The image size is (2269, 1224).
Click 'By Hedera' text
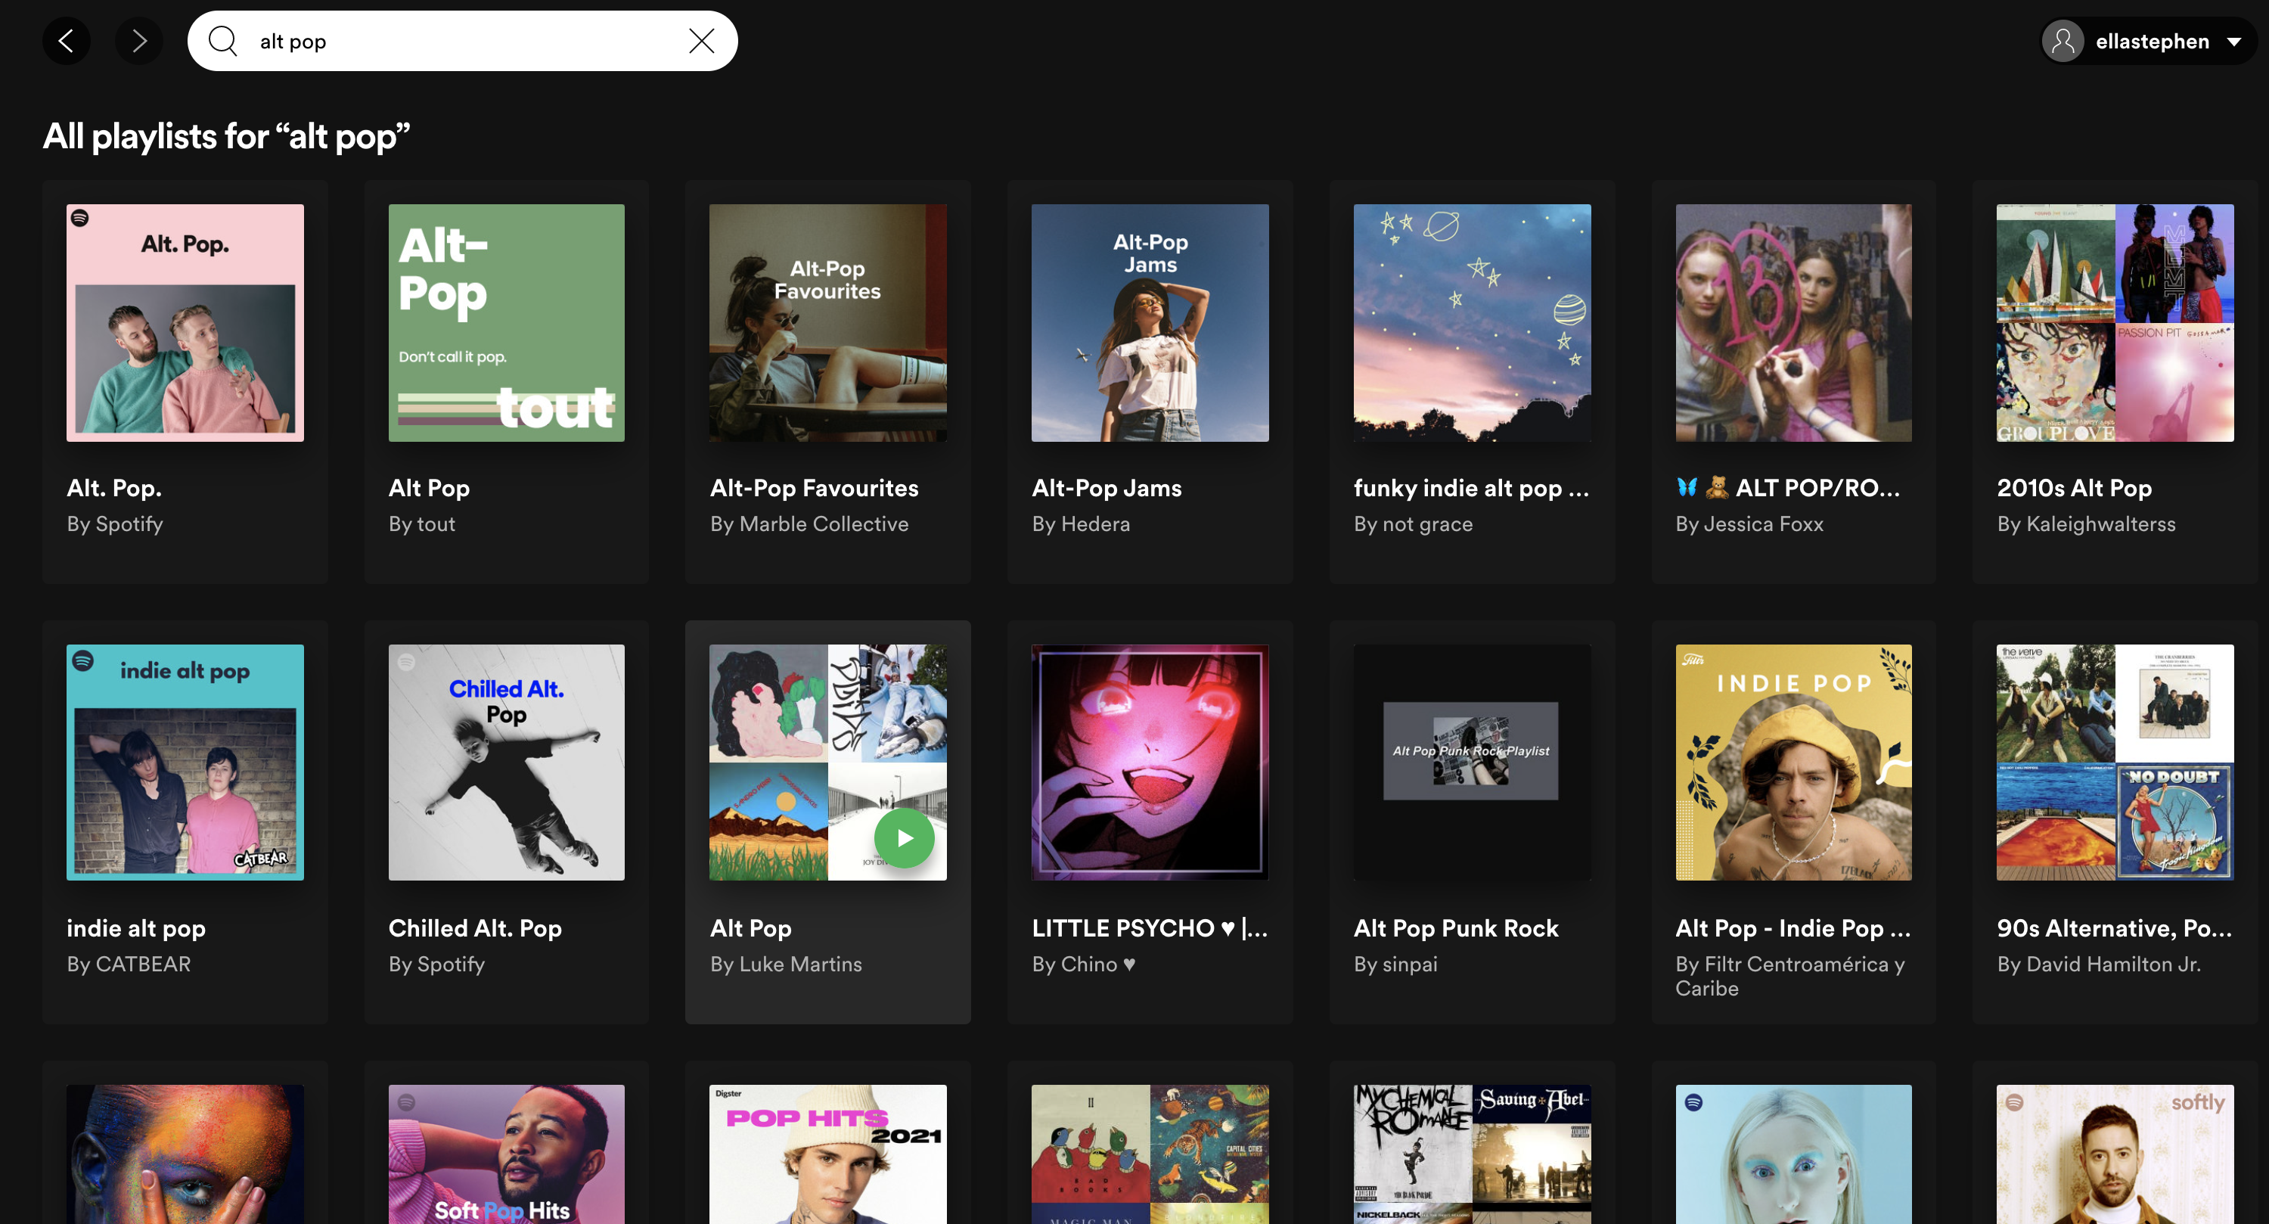coord(1081,523)
